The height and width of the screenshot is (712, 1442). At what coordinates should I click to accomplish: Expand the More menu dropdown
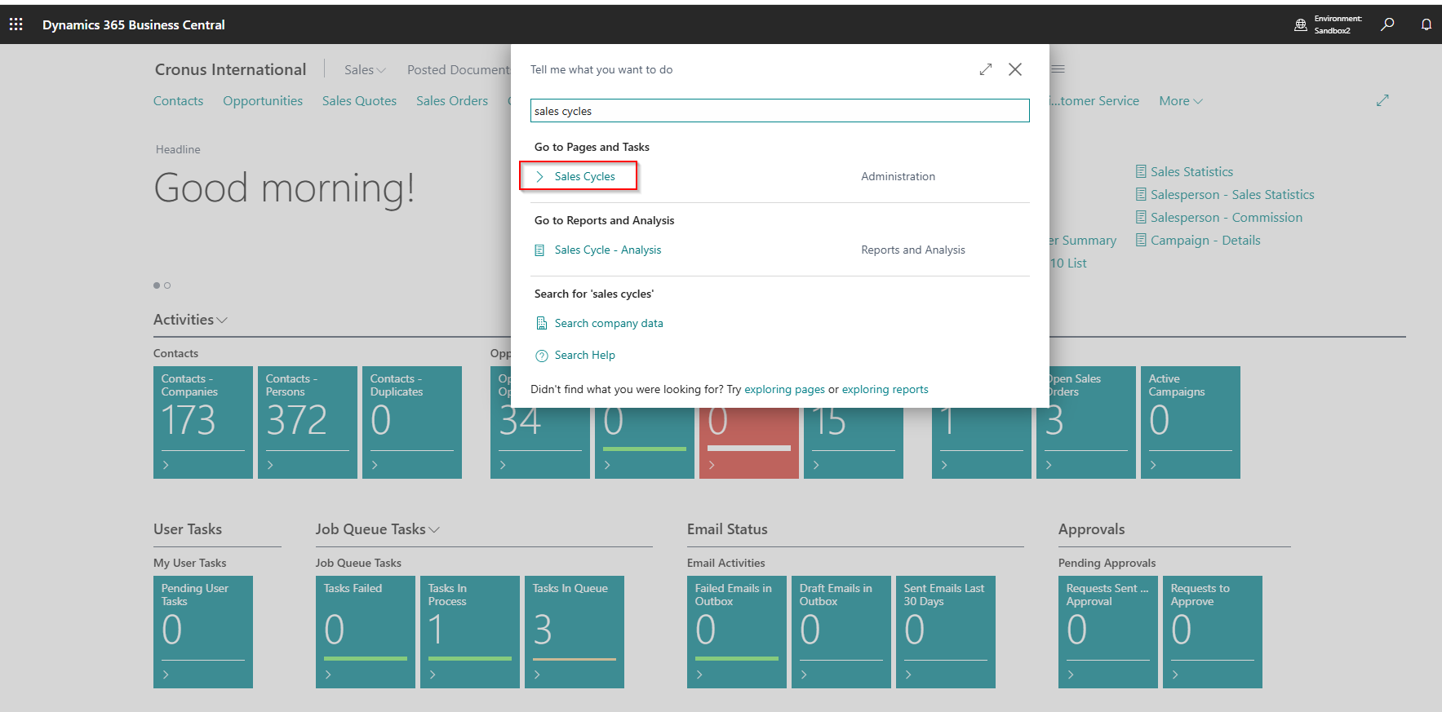tap(1181, 101)
